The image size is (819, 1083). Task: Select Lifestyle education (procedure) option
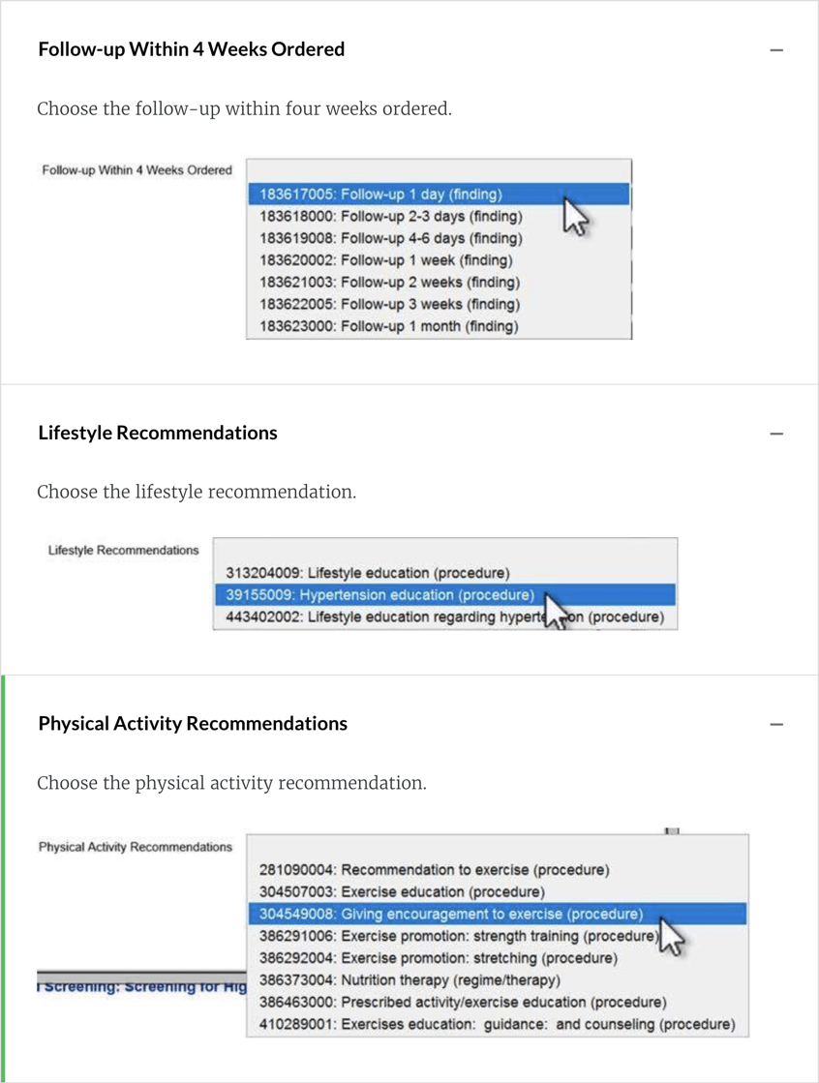[367, 573]
